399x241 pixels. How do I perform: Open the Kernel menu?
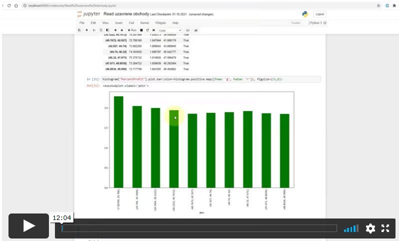(x=144, y=23)
